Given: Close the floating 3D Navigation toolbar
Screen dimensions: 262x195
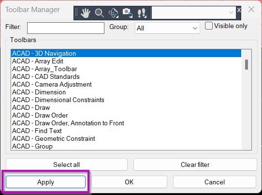Looking at the screenshot, I should click(x=239, y=10).
